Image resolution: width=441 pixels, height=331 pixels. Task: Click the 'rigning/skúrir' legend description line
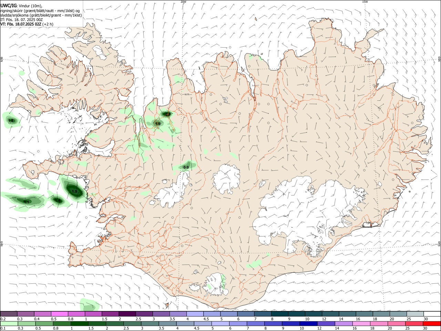tap(40, 11)
